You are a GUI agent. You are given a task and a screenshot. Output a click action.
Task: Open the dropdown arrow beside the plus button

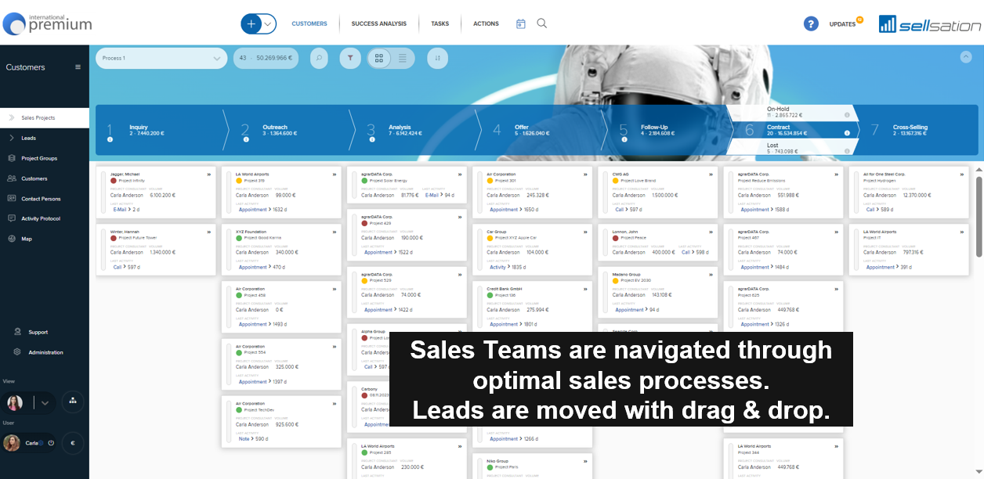(269, 23)
